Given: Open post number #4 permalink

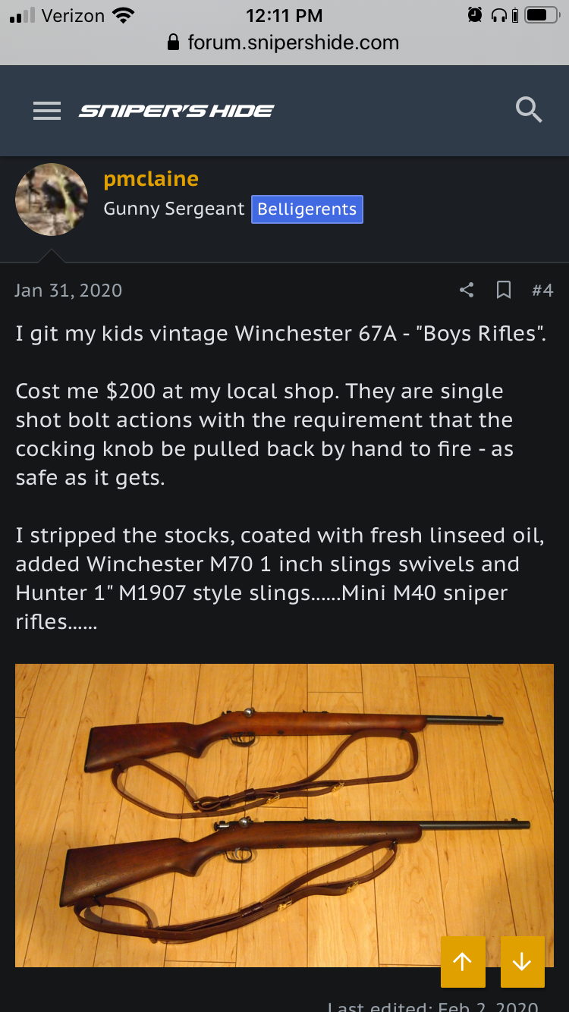Looking at the screenshot, I should click(542, 290).
